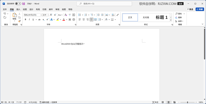Click the Cut scissors icon
This screenshot has height=104, width=206.
(x=20, y=14)
